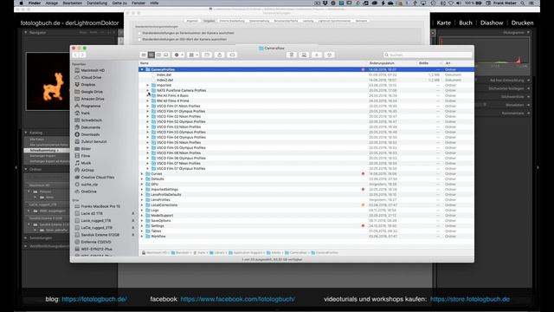
Task: Open Leistung preferences tab
Action: [x=308, y=21]
